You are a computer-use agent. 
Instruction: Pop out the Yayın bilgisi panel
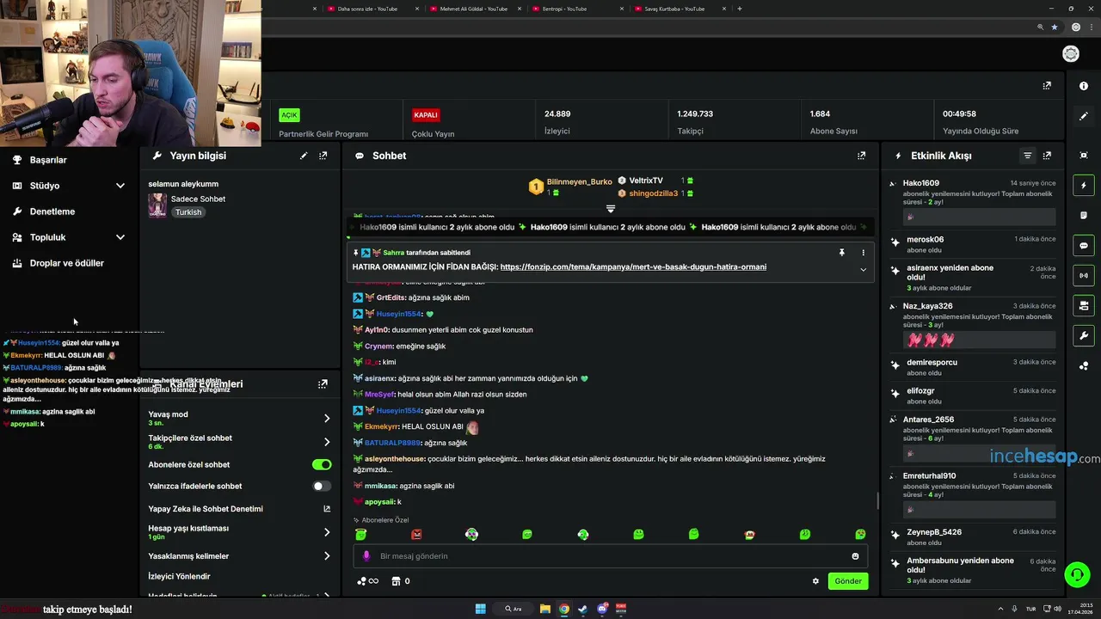[x=323, y=156]
